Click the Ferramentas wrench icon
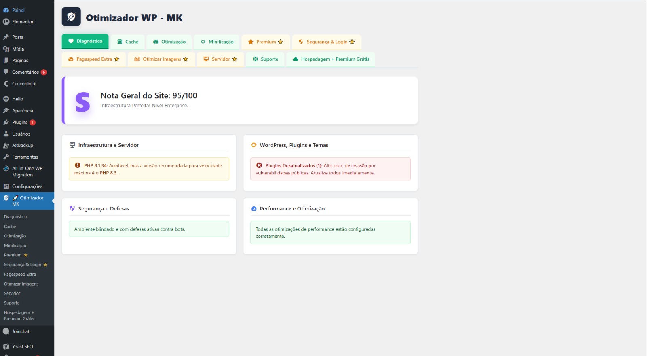Image resolution: width=647 pixels, height=356 pixels. (6, 157)
